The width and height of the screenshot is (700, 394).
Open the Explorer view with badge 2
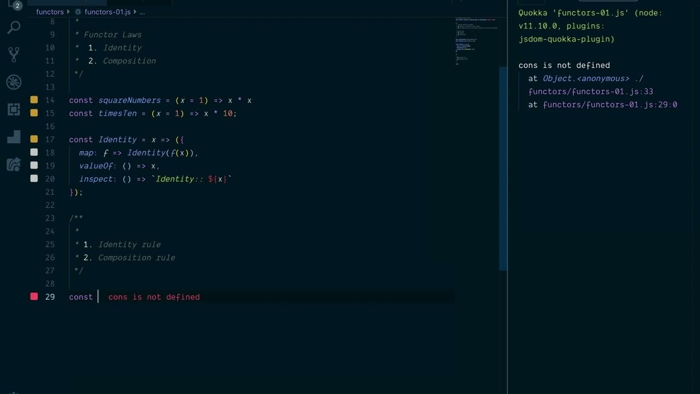14,4
